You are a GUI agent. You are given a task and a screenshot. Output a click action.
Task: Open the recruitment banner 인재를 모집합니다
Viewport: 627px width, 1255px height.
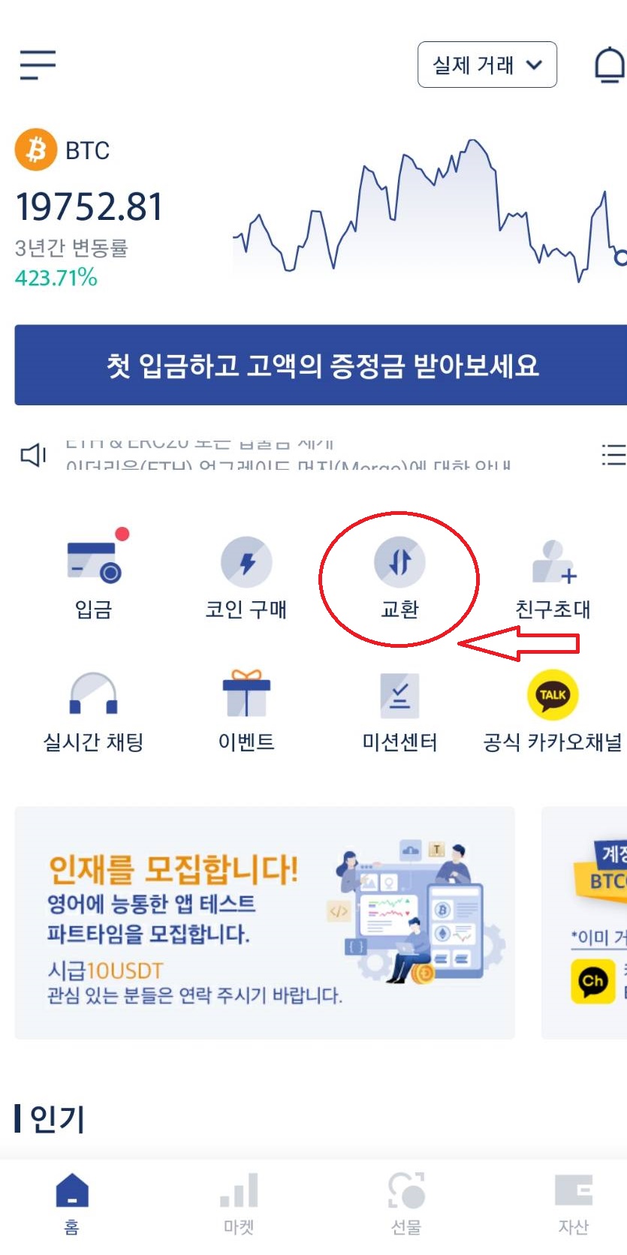pyautogui.click(x=265, y=922)
